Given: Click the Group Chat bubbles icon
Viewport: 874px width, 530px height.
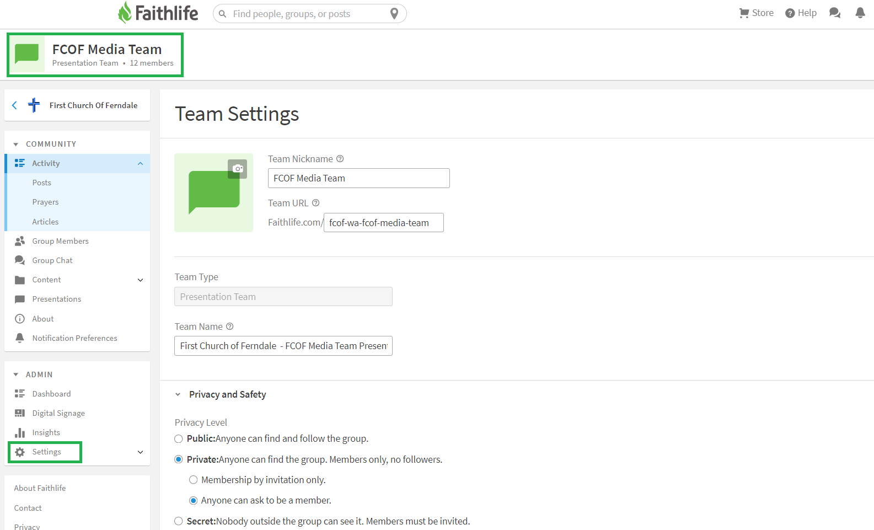Looking at the screenshot, I should tap(20, 260).
